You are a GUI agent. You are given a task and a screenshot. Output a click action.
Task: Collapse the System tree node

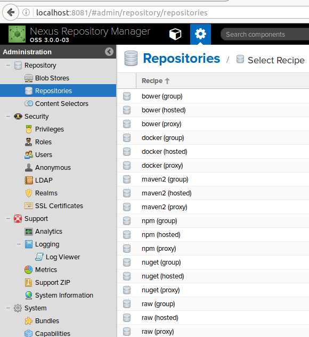[x=8, y=308]
